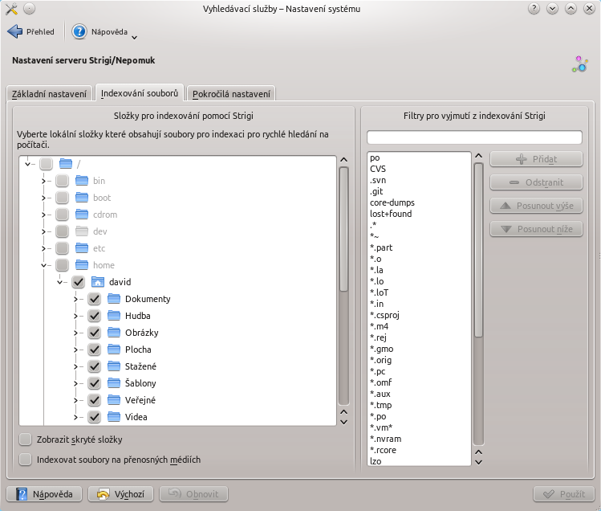Click the Videa folder icon
This screenshot has width=601, height=511.
(x=114, y=417)
